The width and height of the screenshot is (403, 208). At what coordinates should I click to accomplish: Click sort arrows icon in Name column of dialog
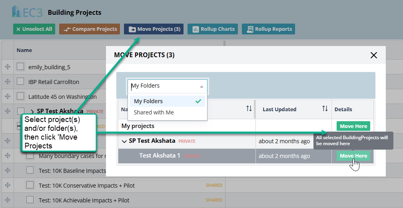coord(249,109)
